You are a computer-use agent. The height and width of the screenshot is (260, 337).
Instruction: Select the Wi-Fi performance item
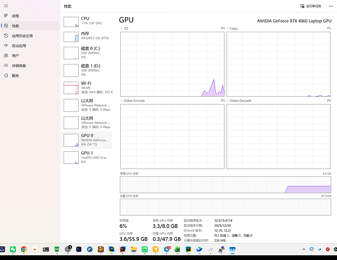[87, 87]
